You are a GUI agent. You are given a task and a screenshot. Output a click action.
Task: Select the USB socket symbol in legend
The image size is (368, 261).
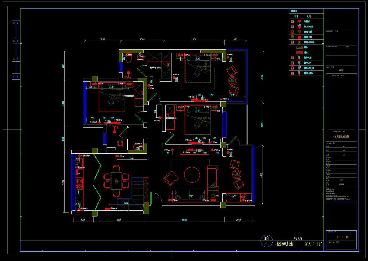[x=299, y=26]
